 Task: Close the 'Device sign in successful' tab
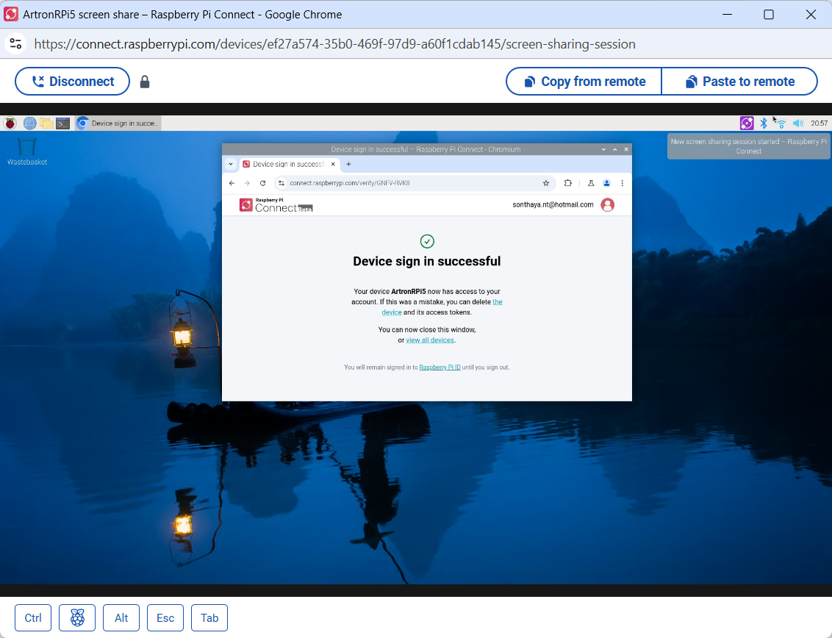point(333,164)
